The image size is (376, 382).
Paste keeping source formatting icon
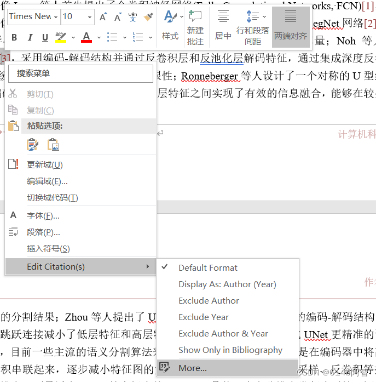coord(33,145)
